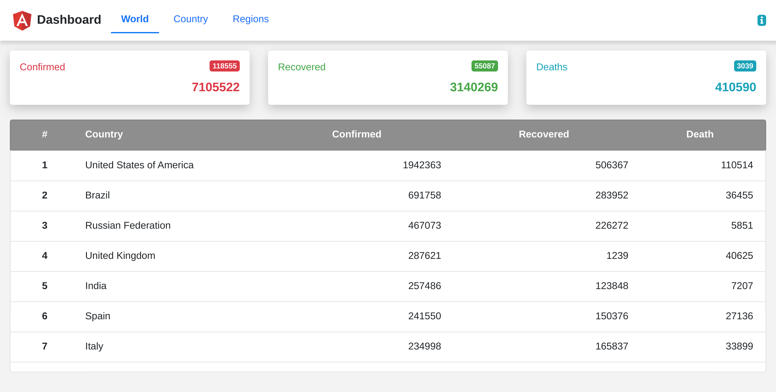Switch to the Regions tab

[x=251, y=19]
